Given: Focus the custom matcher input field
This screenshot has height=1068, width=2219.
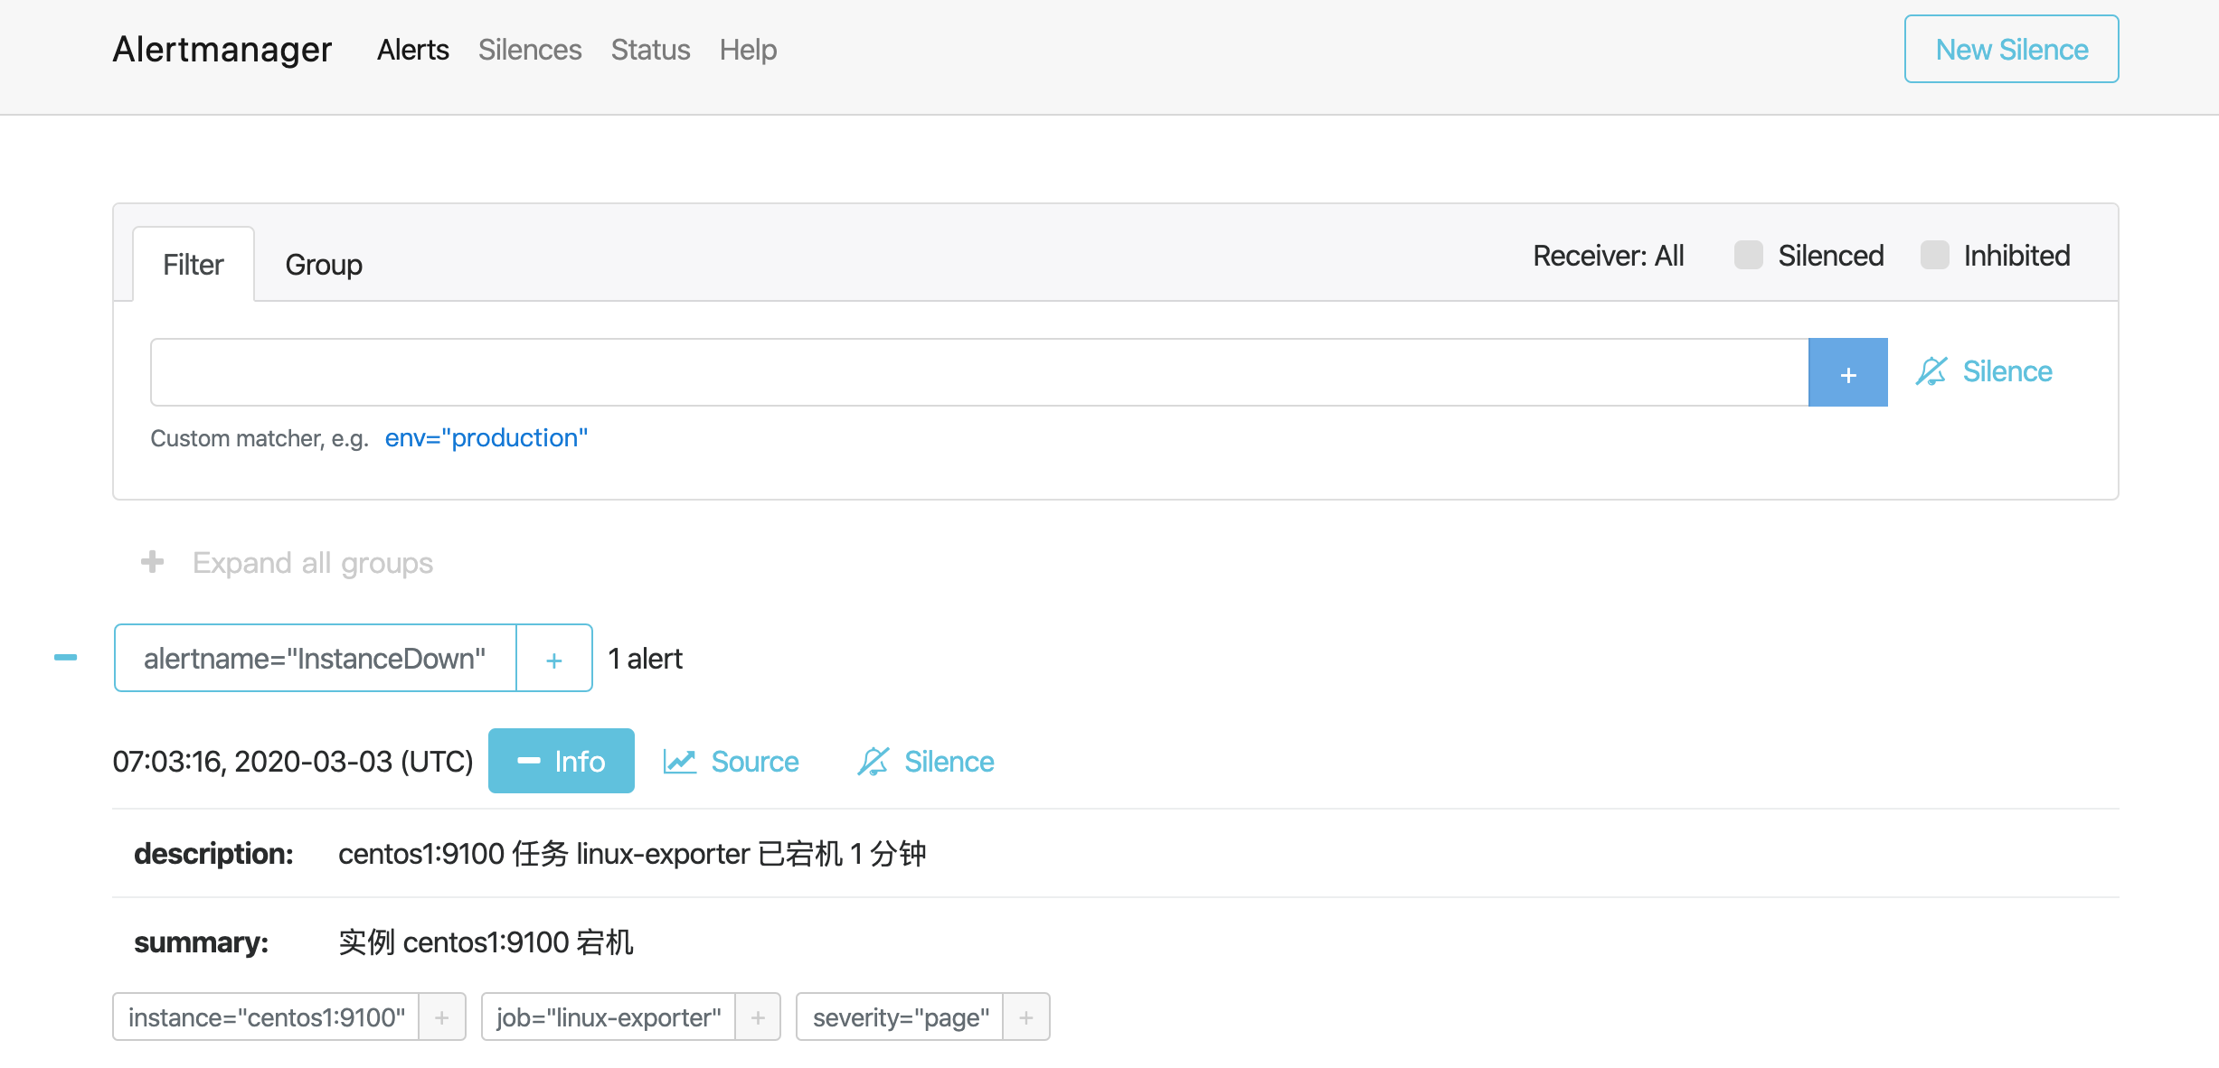Looking at the screenshot, I should coord(978,373).
